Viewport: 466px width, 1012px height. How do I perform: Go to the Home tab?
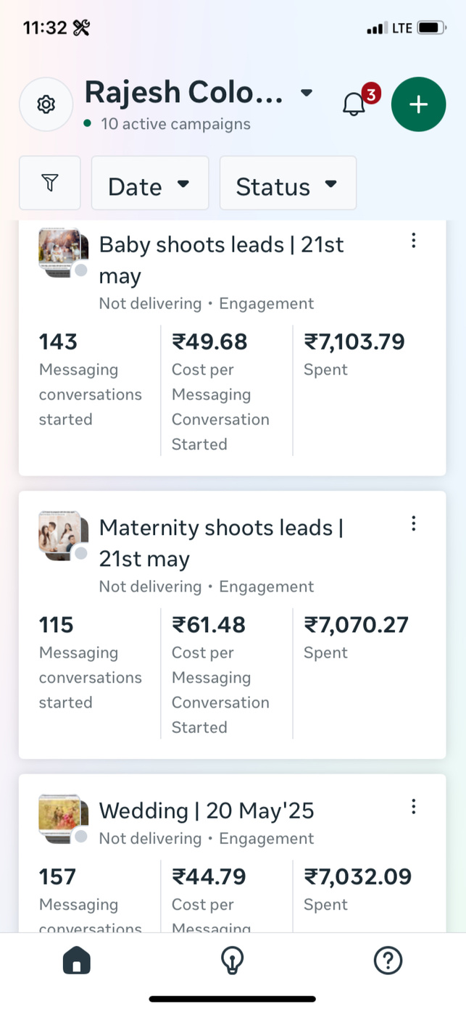[x=77, y=961]
